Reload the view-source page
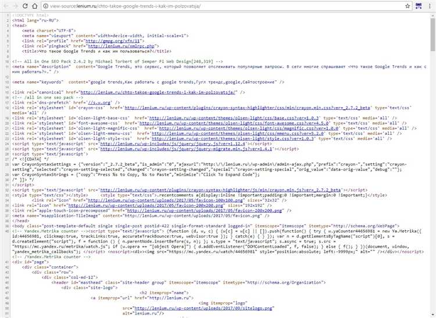 (x=25, y=6)
